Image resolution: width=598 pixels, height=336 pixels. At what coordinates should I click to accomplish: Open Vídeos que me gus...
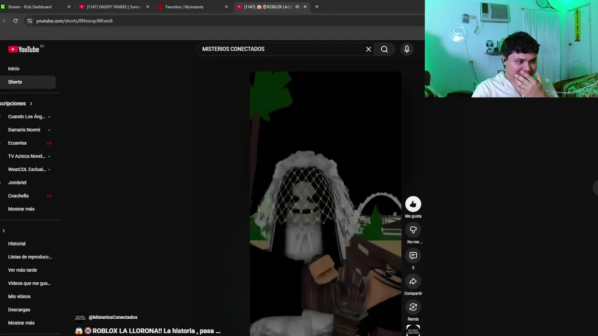point(29,283)
